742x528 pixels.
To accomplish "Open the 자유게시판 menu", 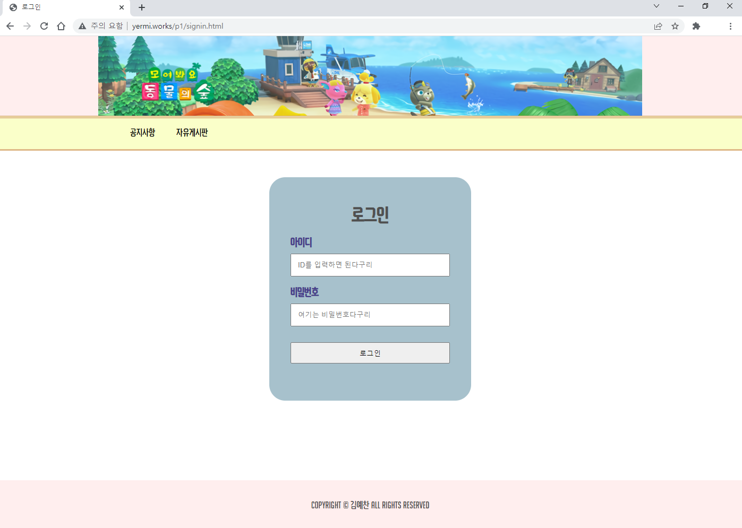I will coord(192,133).
